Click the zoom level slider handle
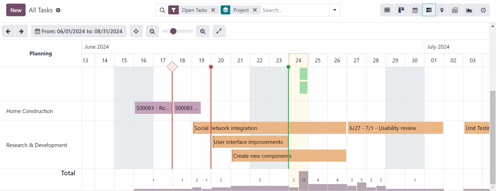The width and height of the screenshot is (496, 191). tap(173, 31)
